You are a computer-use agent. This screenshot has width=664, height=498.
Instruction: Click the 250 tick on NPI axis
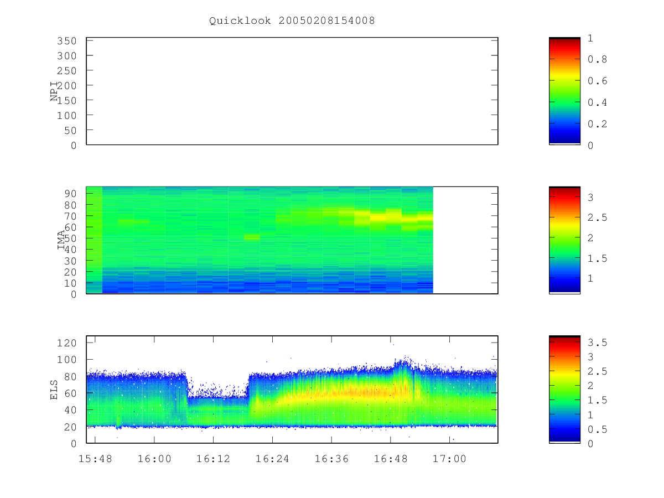point(67,71)
